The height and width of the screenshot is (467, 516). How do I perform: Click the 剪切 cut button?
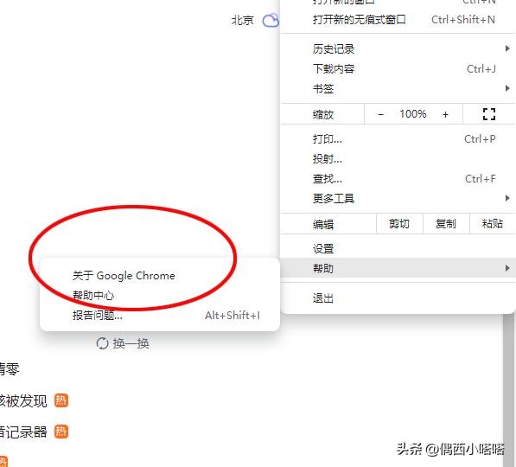pos(399,224)
